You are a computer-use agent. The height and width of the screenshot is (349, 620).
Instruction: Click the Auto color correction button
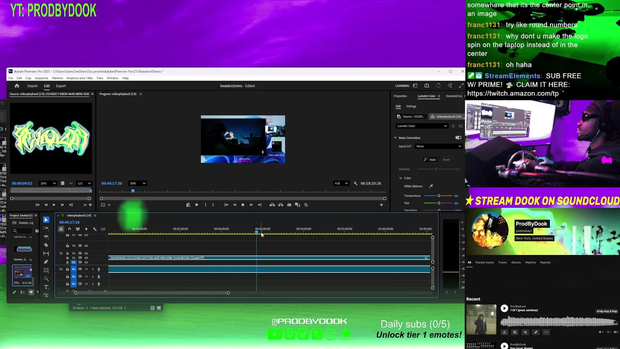pos(430,159)
